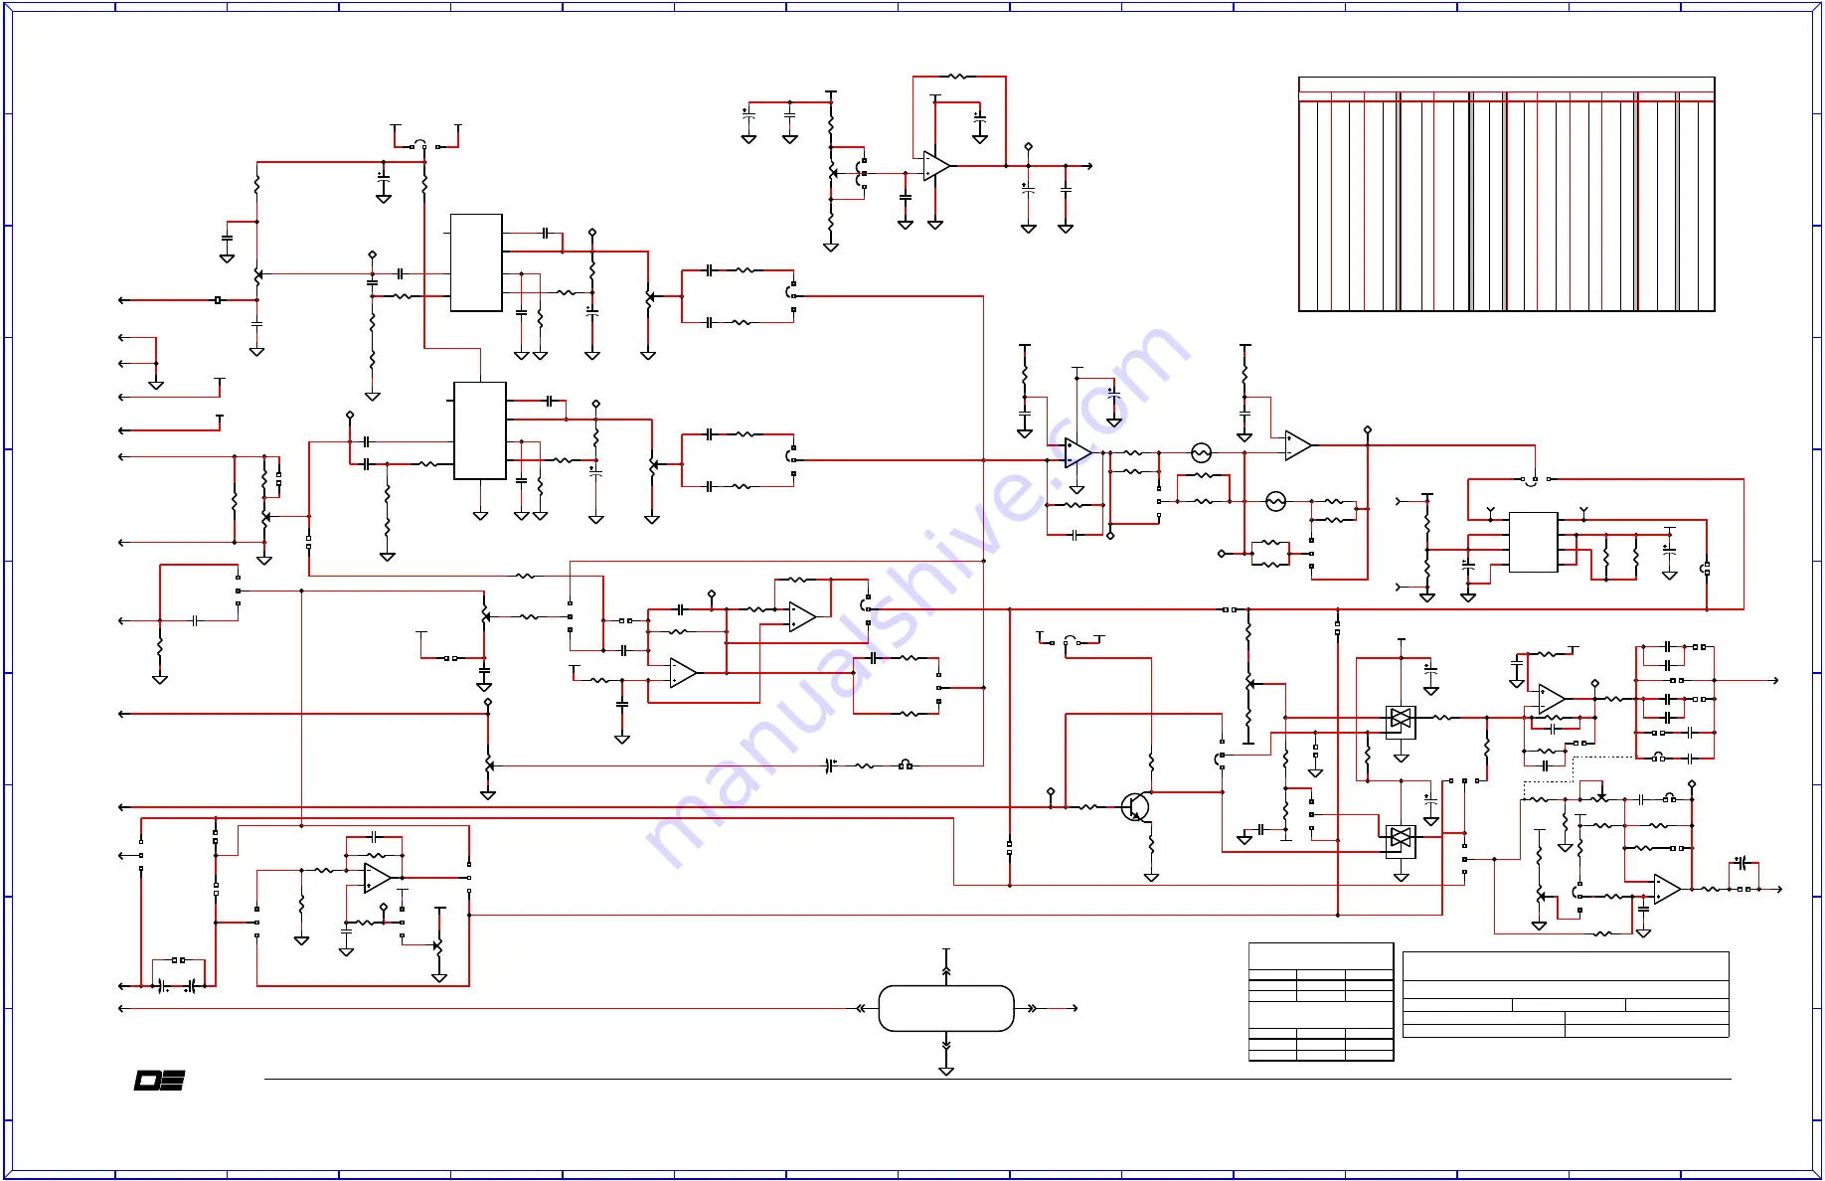Select the upper tall IC rectangle on the left

476,262
